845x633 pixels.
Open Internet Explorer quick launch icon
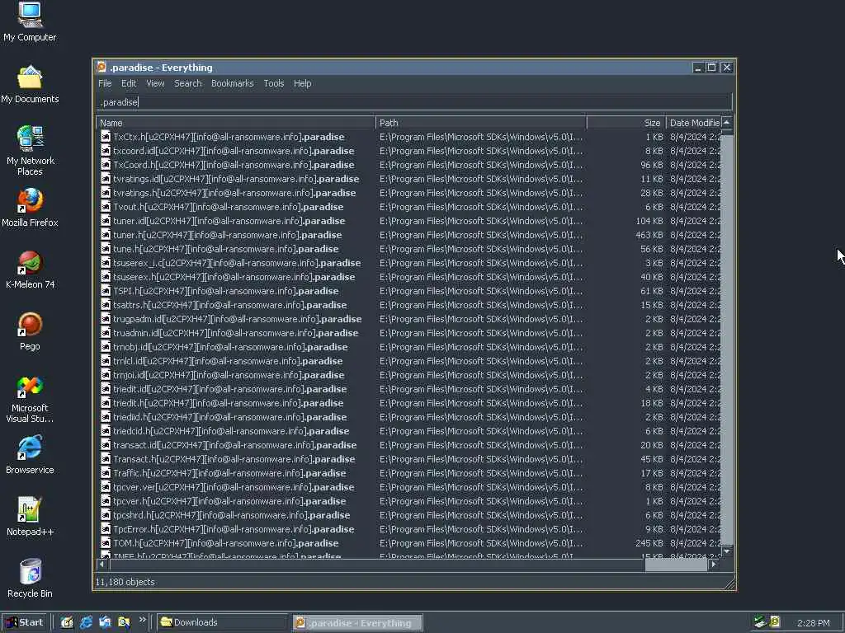pyautogui.click(x=86, y=622)
